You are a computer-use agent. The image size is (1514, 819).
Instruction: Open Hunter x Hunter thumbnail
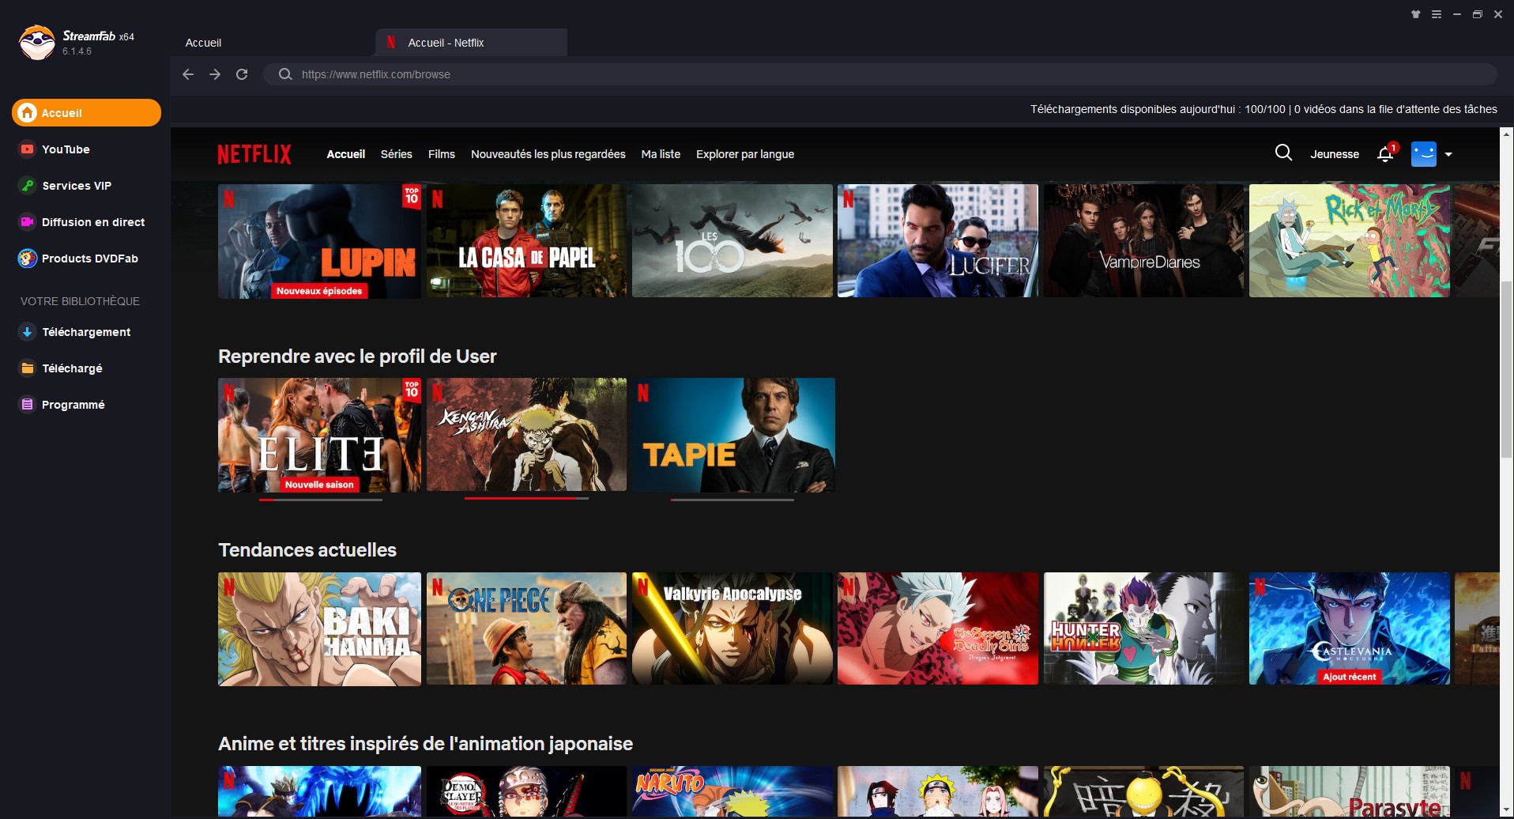pos(1143,628)
